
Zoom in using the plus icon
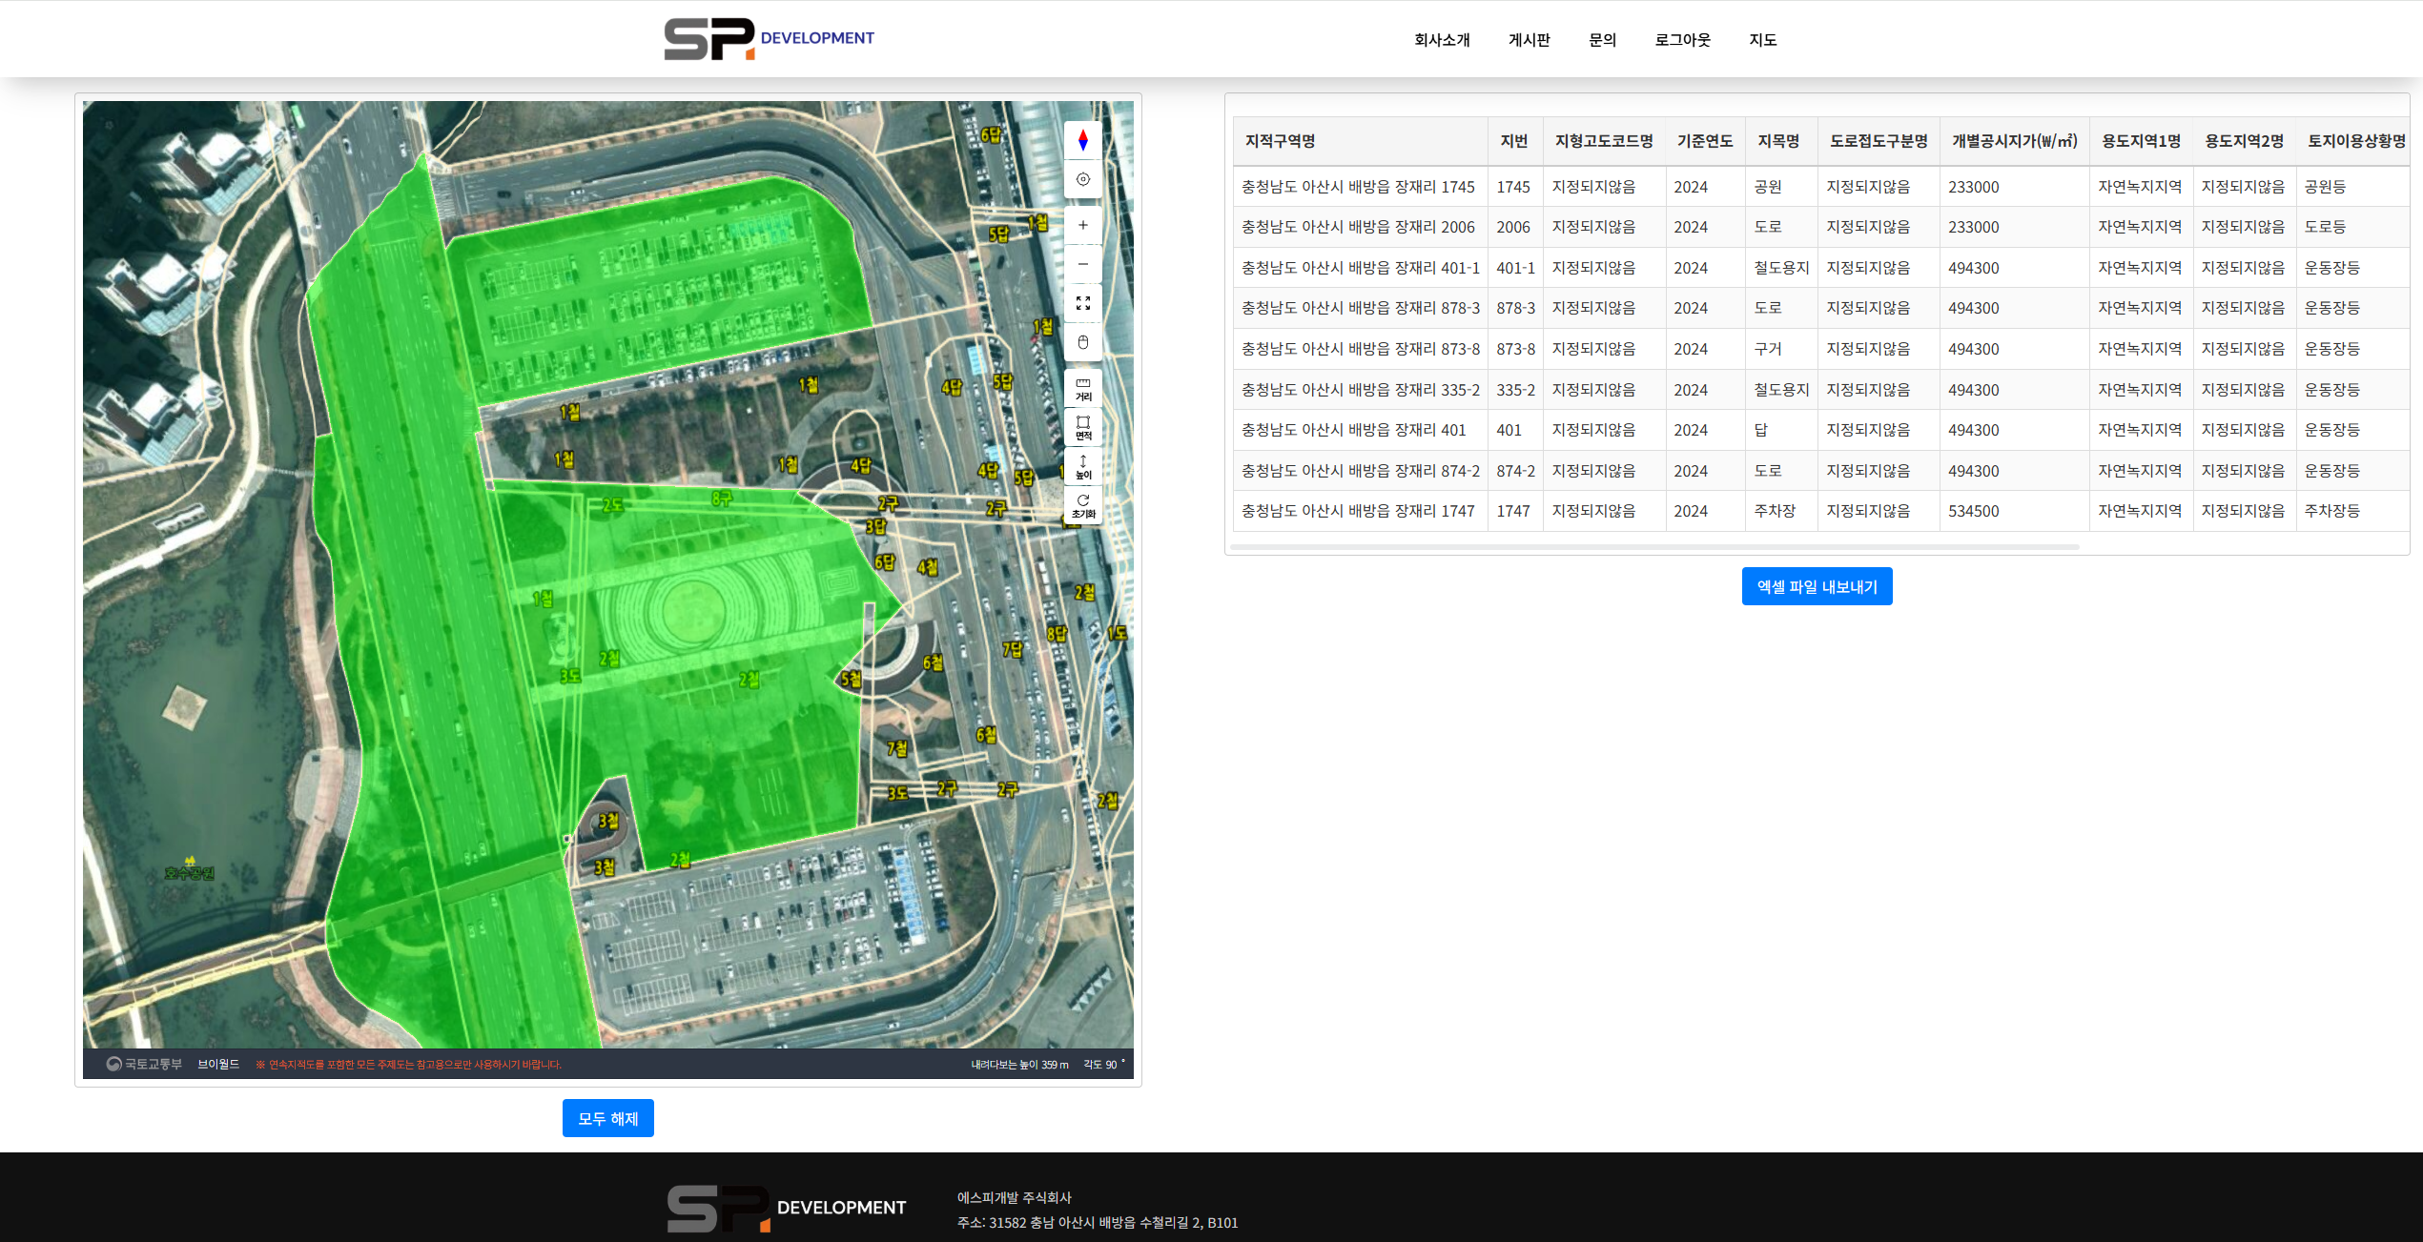tap(1082, 224)
